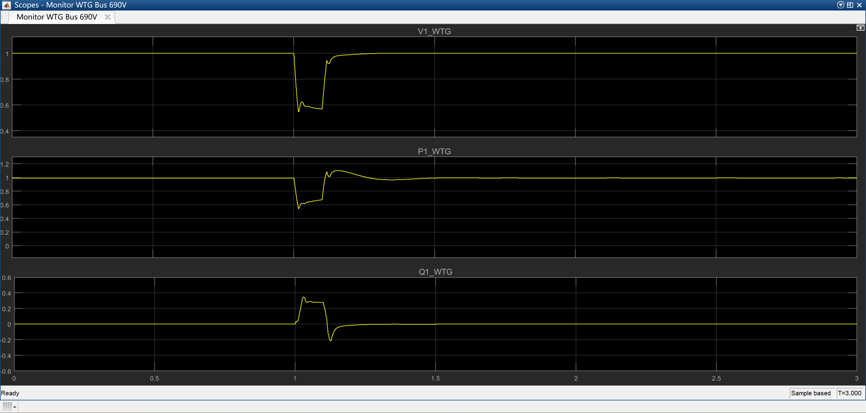Click the striped panel icon at bottom left
Image resolution: width=866 pixels, height=413 pixels.
point(7,406)
